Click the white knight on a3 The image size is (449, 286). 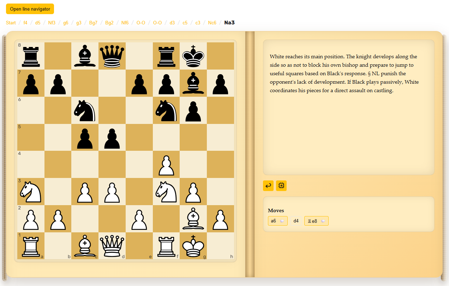pos(31,191)
